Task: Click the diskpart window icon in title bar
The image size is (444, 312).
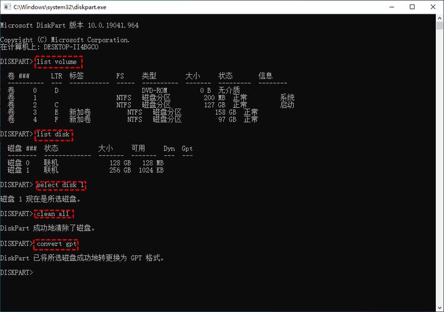Action: point(8,7)
